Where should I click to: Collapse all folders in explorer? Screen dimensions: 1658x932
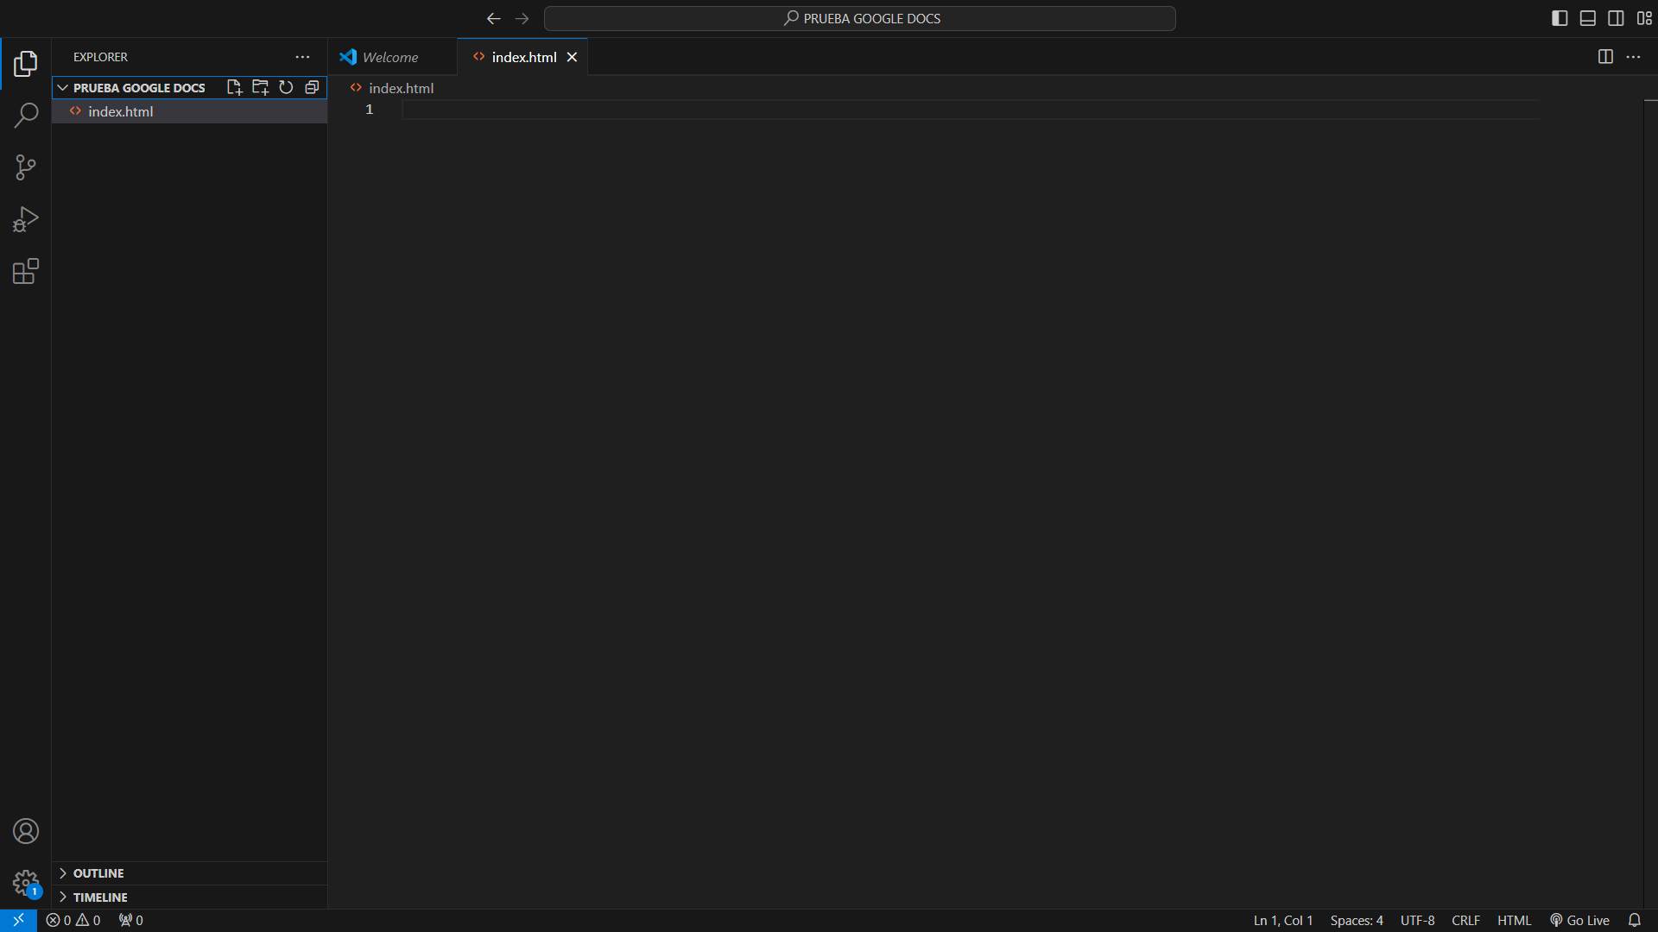point(312,87)
